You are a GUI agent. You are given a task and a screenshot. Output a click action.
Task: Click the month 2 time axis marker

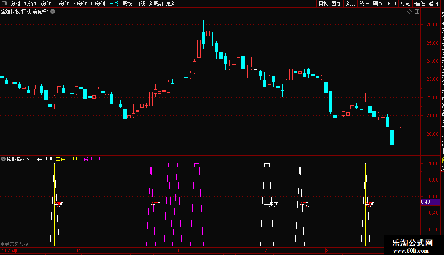tap(266, 250)
